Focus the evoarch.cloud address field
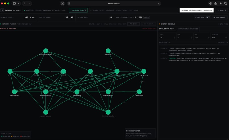Viewport: 229px width, 140px height. click(114, 3)
